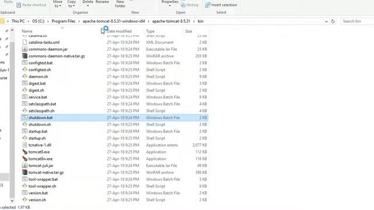Viewport: 374px width, 210px height.
Task: Select commons-daemon-native.tar.gz archive icon
Action: [25, 56]
